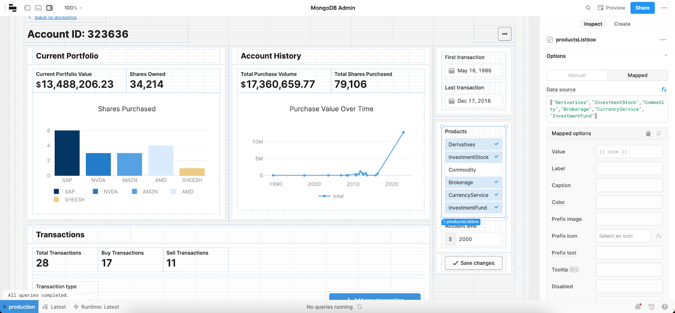Toggle the SHEESH series in chart legend
Image resolution: width=675 pixels, height=313 pixels.
tap(69, 200)
